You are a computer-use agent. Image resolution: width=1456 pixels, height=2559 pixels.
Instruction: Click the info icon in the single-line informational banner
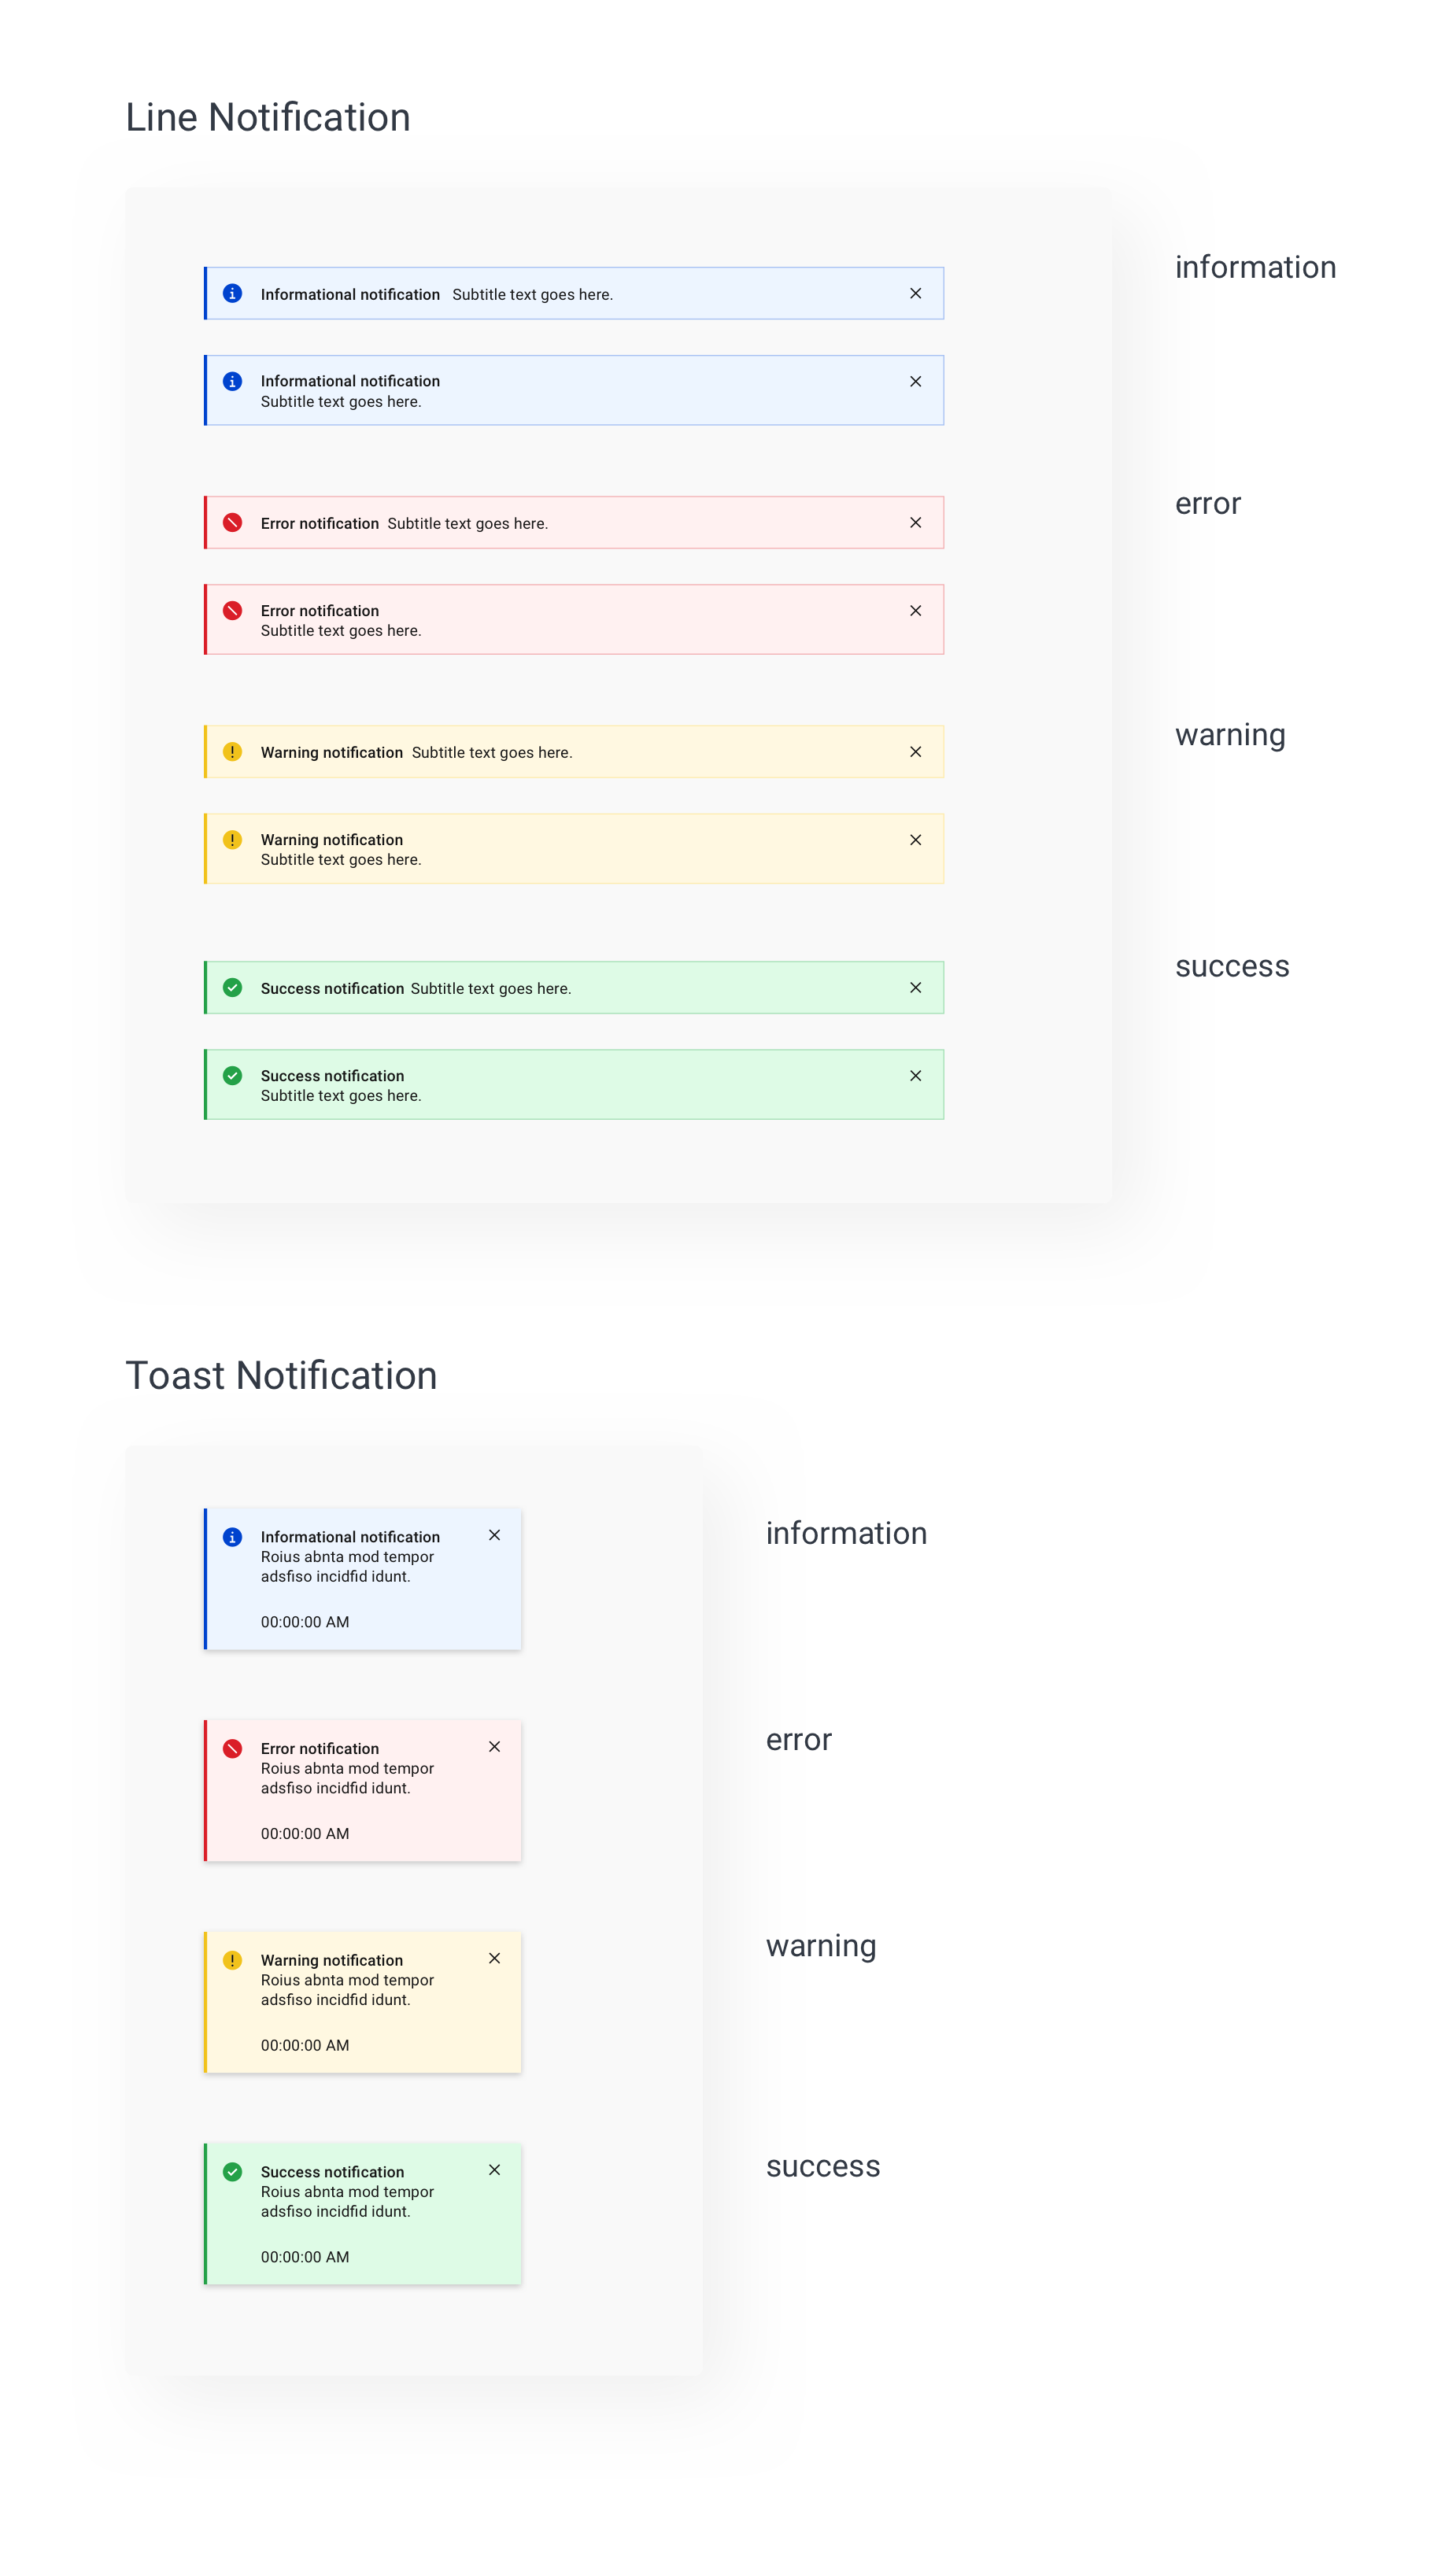tap(232, 293)
